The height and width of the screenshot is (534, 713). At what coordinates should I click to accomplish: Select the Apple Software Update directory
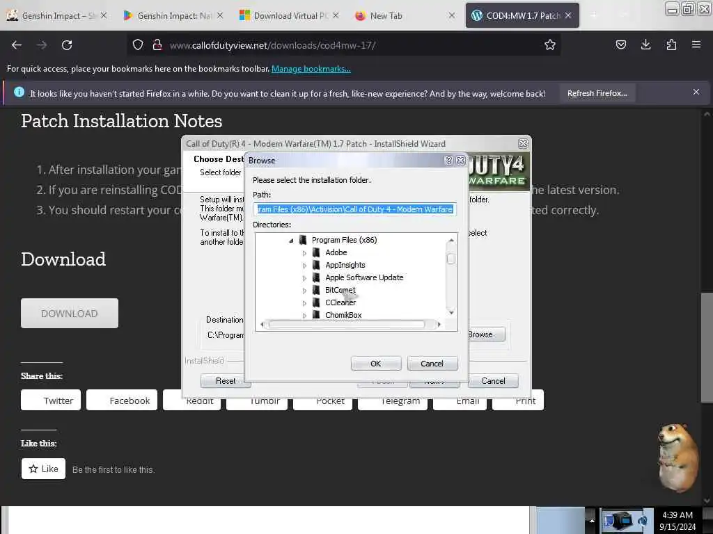[x=364, y=277]
